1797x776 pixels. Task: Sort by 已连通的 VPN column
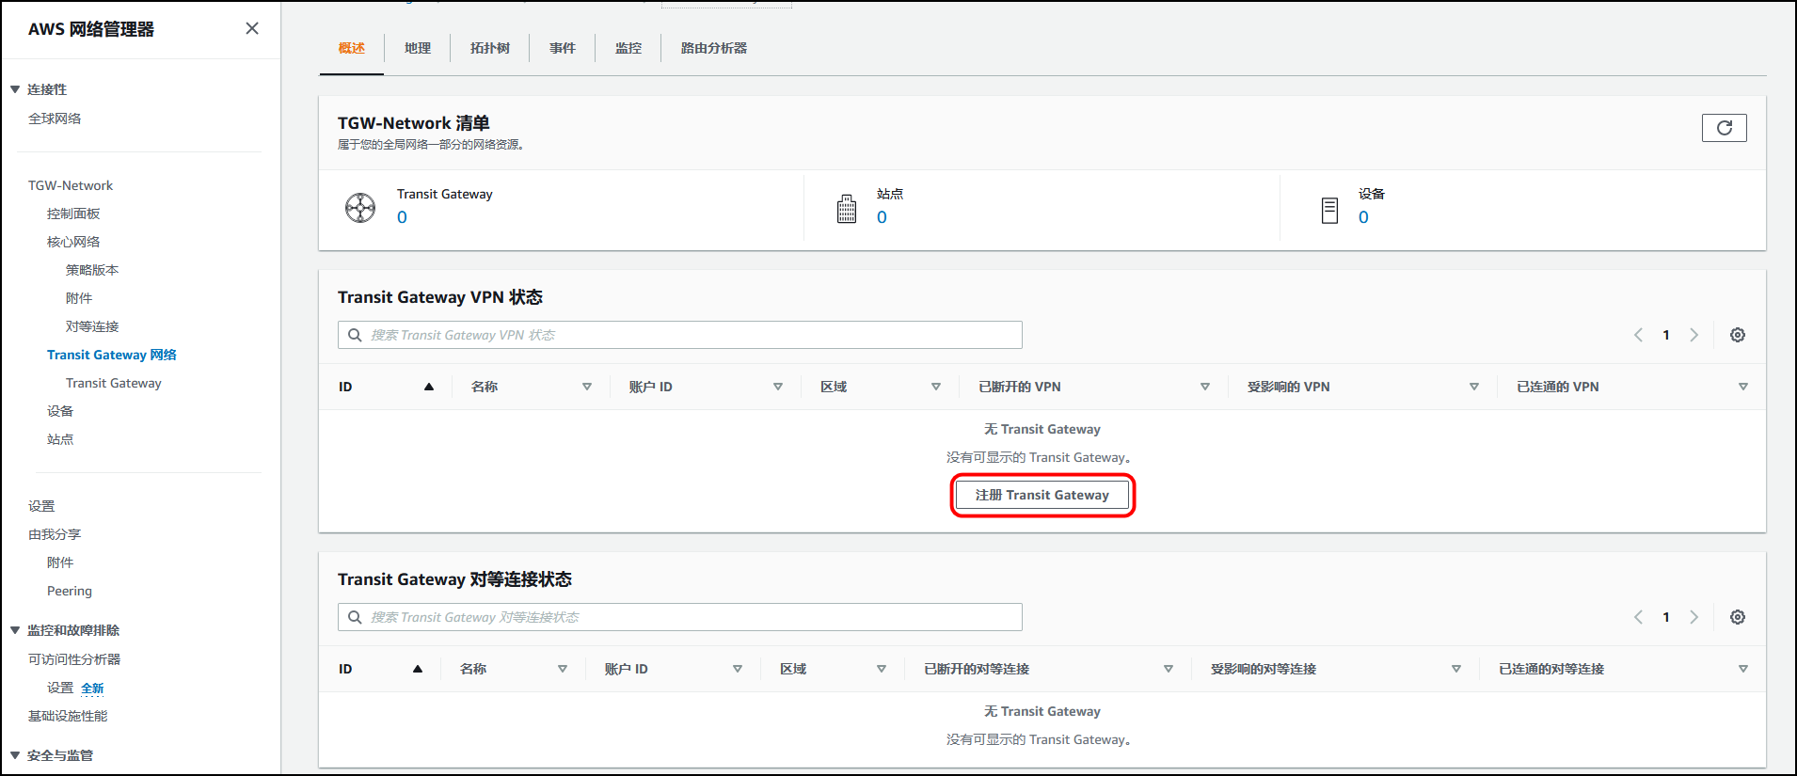(1743, 387)
